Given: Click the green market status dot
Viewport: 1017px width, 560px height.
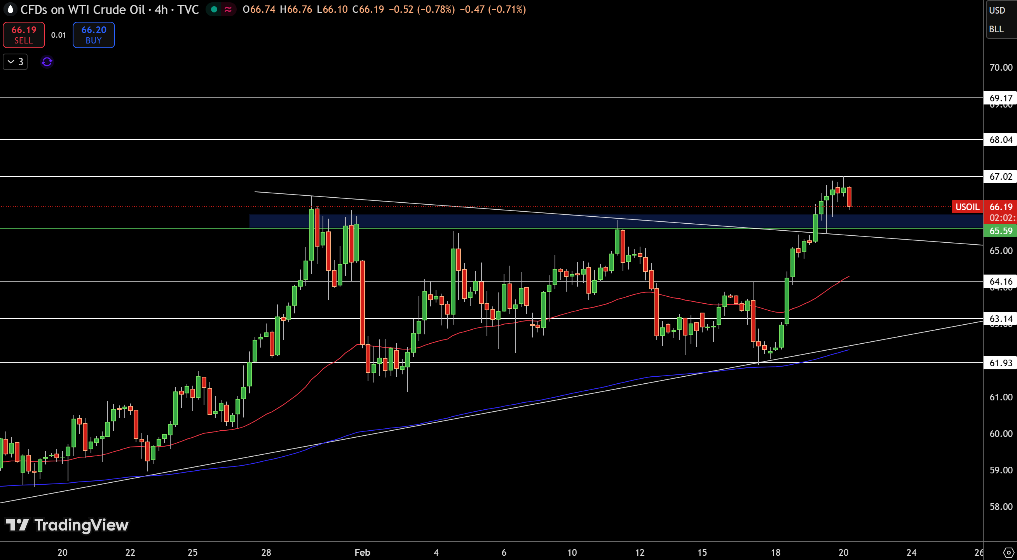Looking at the screenshot, I should (214, 9).
